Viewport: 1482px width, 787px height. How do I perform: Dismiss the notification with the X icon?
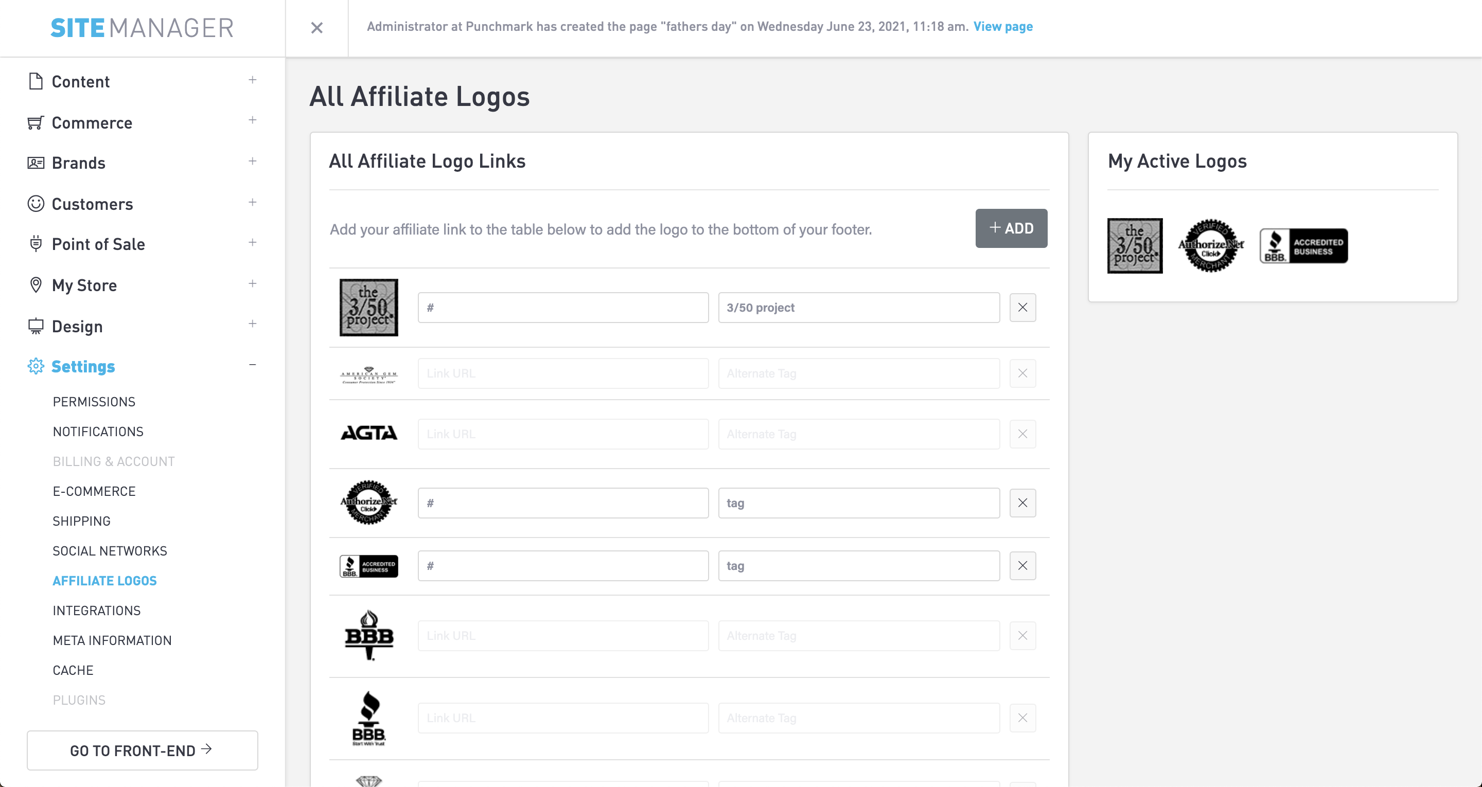[316, 28]
